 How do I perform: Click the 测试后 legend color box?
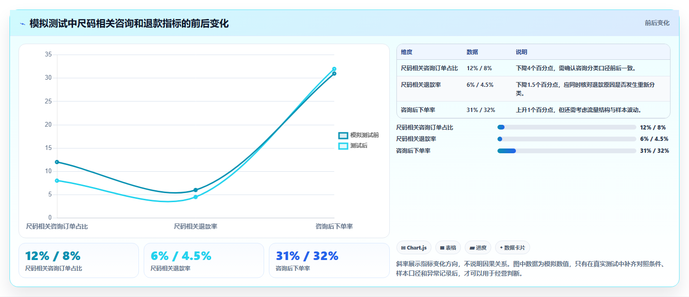[343, 146]
